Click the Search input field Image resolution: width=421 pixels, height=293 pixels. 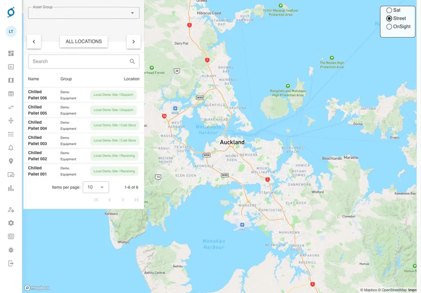point(83,61)
